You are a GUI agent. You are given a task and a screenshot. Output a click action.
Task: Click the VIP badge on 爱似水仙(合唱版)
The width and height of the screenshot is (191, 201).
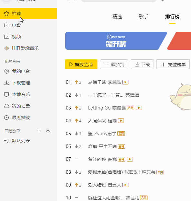pyautogui.click(x=160, y=172)
